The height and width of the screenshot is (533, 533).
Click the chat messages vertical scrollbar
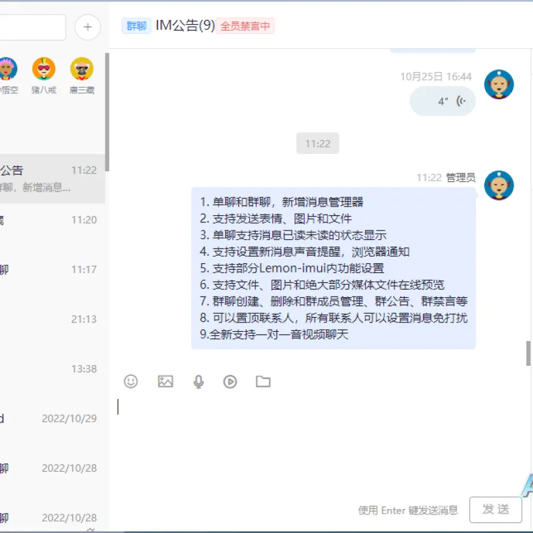pyautogui.click(x=528, y=353)
